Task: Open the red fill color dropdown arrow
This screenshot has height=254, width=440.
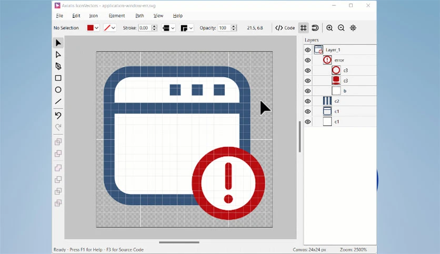Action: (96, 28)
